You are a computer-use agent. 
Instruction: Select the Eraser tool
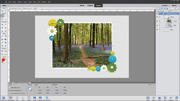click(x=6, y=36)
